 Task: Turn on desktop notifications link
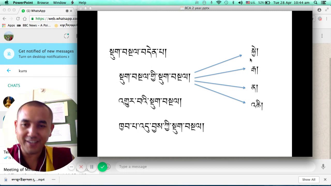(x=44, y=57)
